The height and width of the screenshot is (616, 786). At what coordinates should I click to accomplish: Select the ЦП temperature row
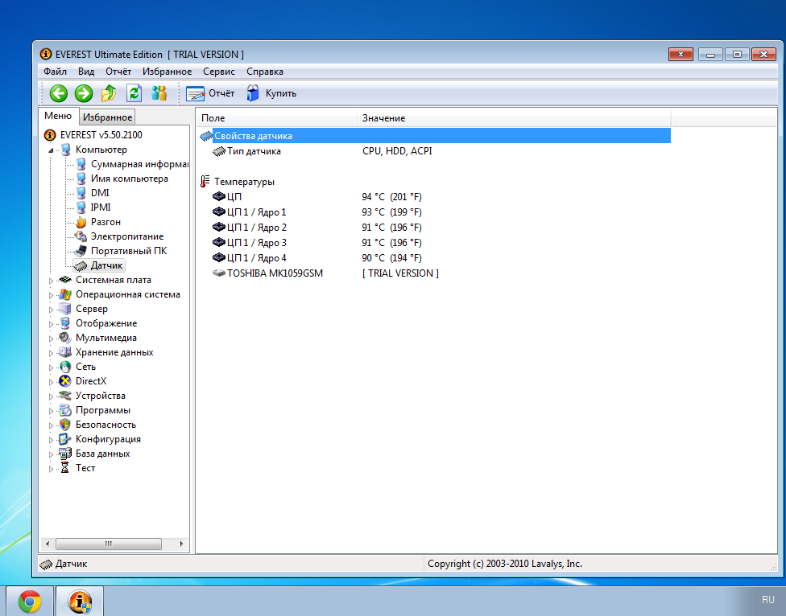click(435, 197)
